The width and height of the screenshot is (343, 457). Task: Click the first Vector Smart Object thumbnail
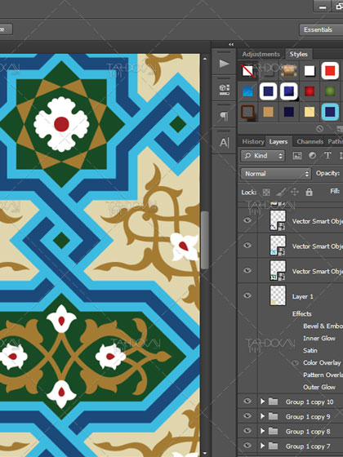point(278,220)
